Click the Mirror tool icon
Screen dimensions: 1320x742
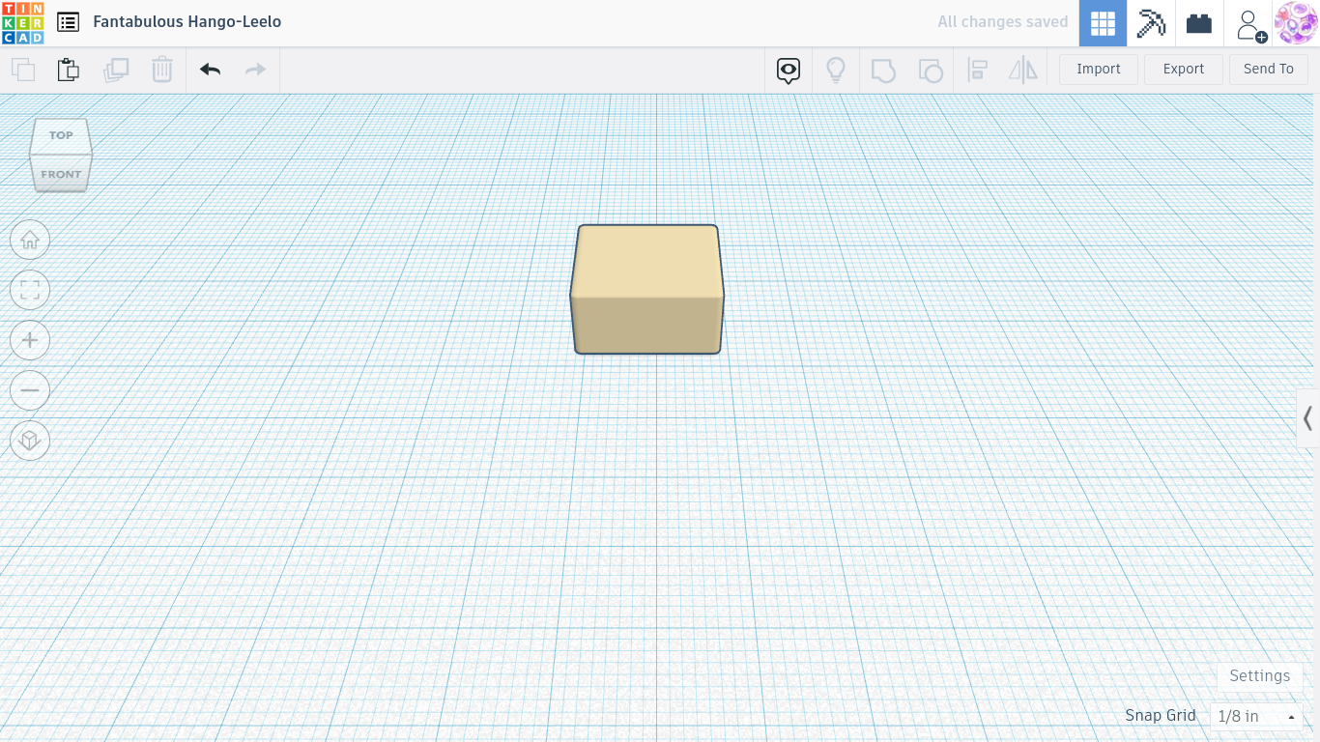point(1022,70)
